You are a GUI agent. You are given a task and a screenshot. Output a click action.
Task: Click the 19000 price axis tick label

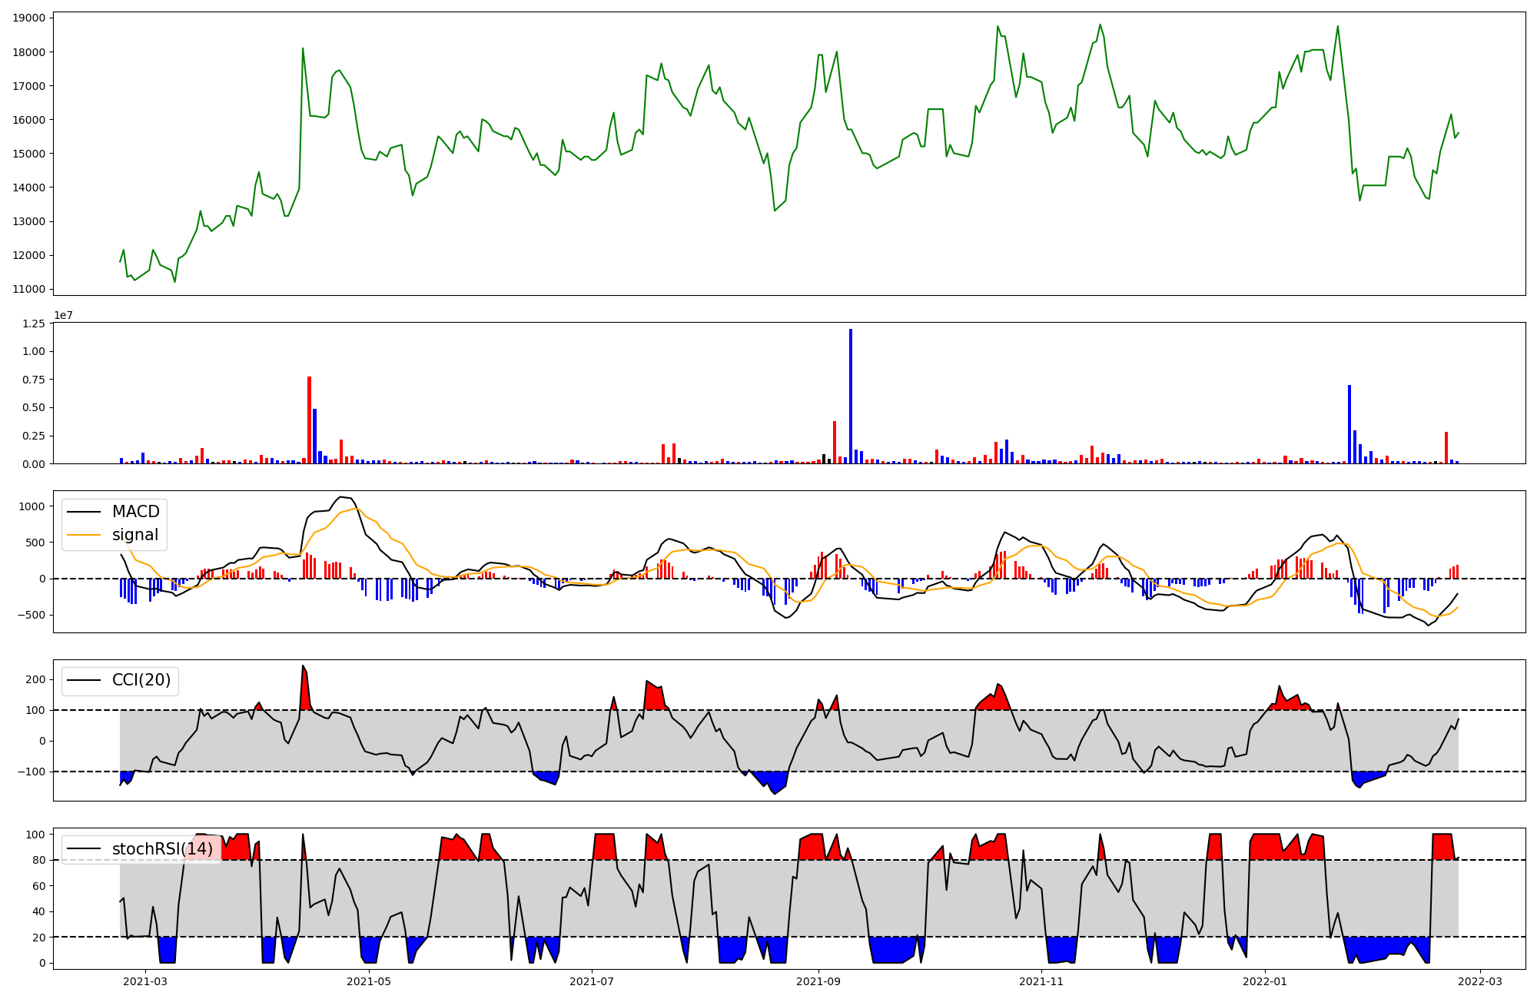click(29, 18)
